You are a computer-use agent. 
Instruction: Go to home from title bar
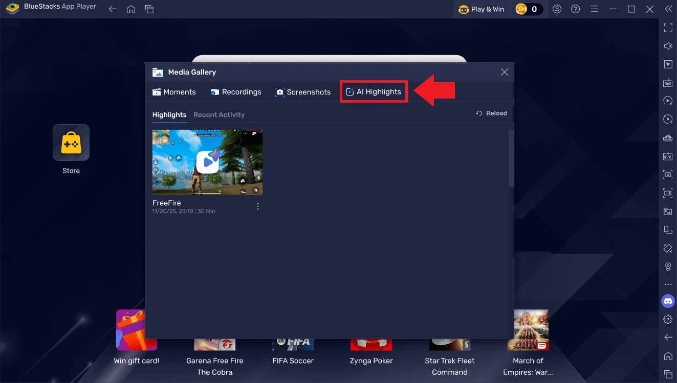131,9
